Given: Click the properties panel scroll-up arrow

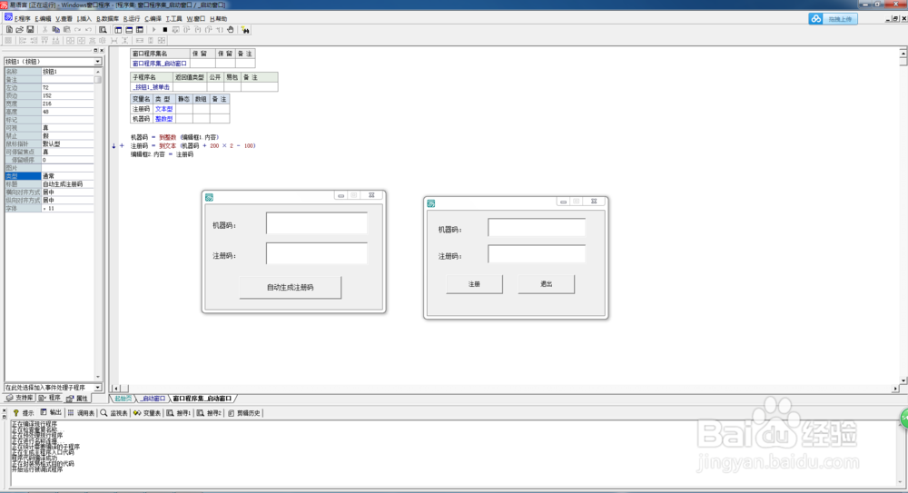Looking at the screenshot, I should (98, 72).
